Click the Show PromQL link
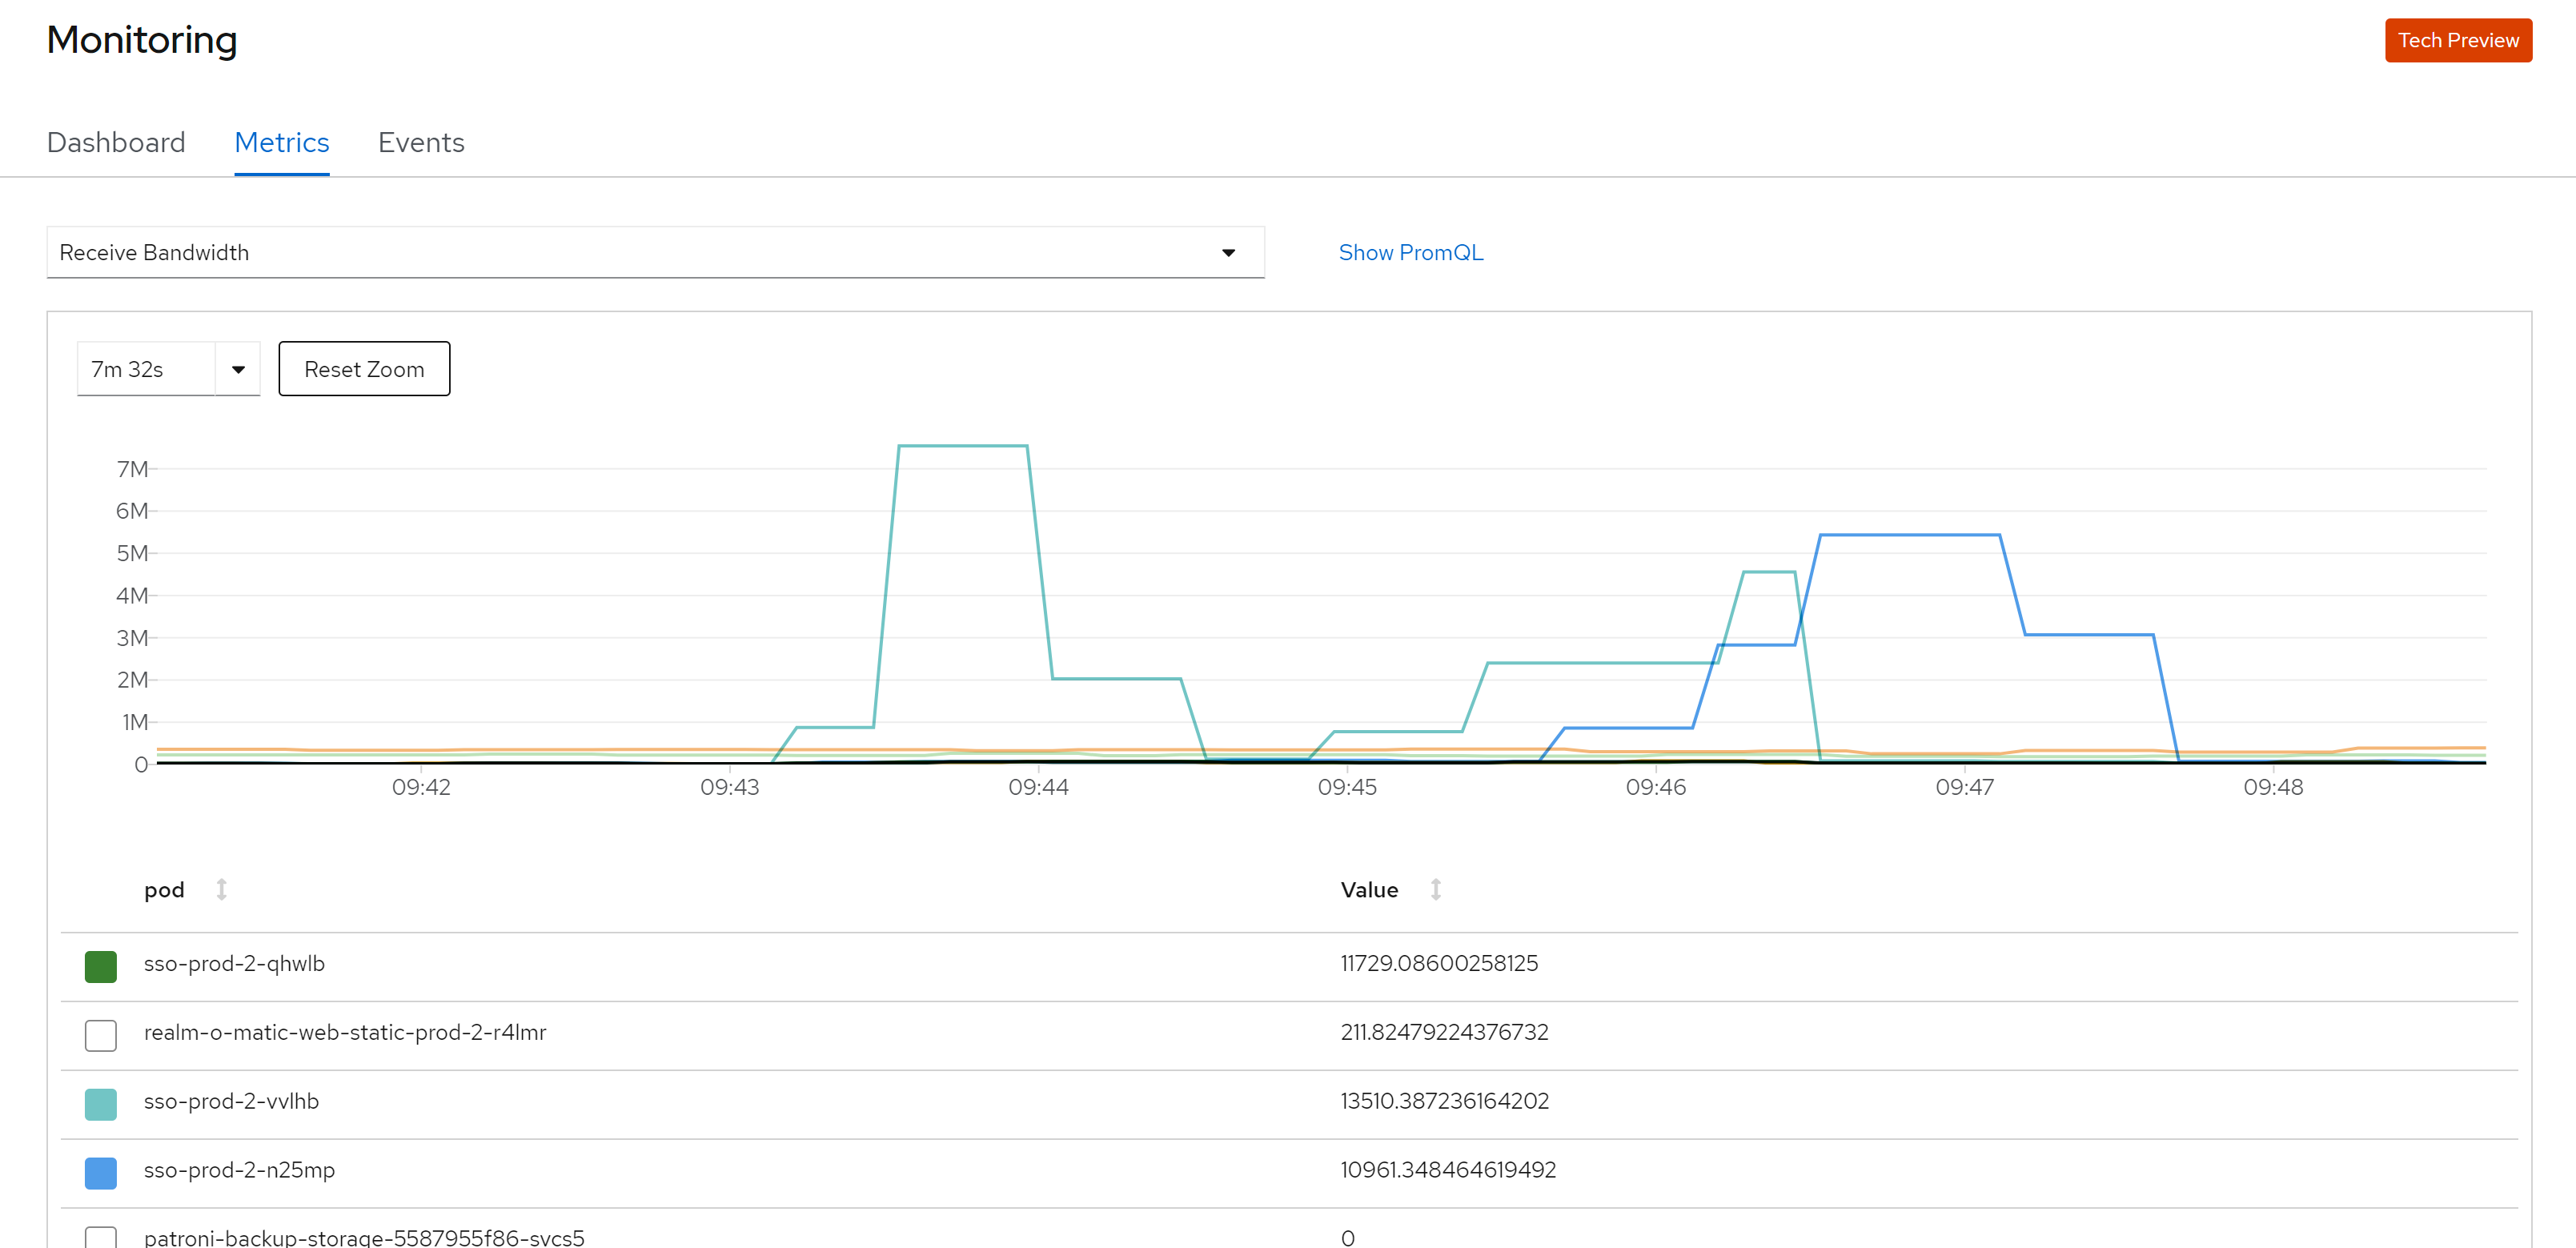 (1411, 252)
